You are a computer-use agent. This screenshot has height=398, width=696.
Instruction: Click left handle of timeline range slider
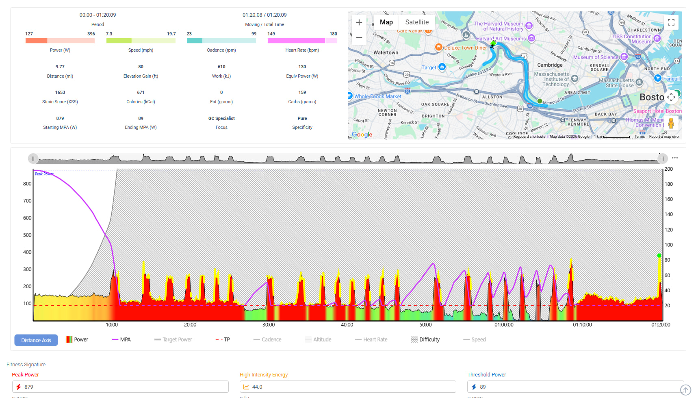(33, 159)
